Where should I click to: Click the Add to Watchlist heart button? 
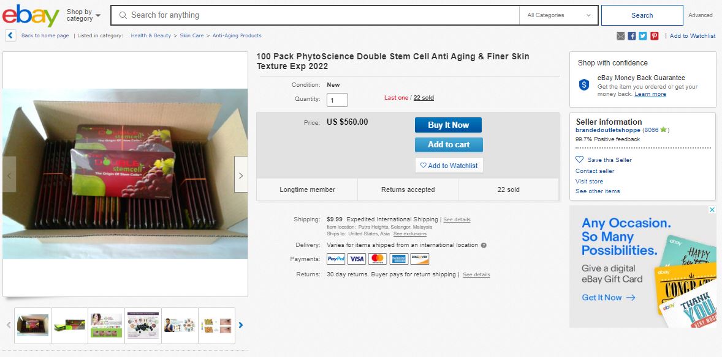click(x=449, y=165)
